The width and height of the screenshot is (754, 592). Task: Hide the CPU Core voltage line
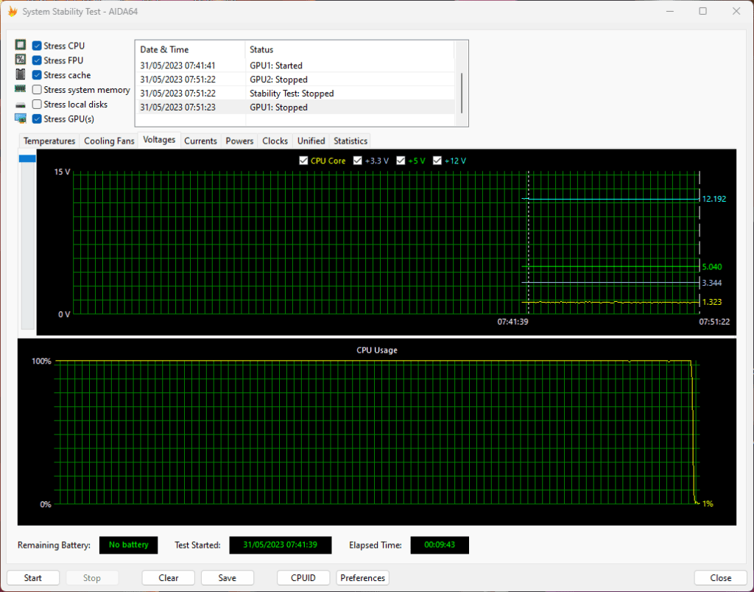pos(303,161)
